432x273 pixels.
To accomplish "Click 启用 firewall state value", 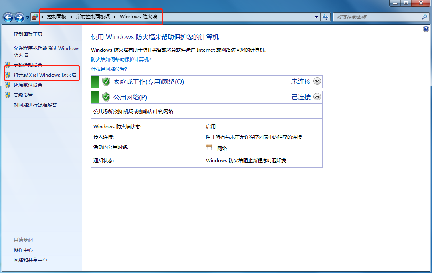I will coord(211,127).
